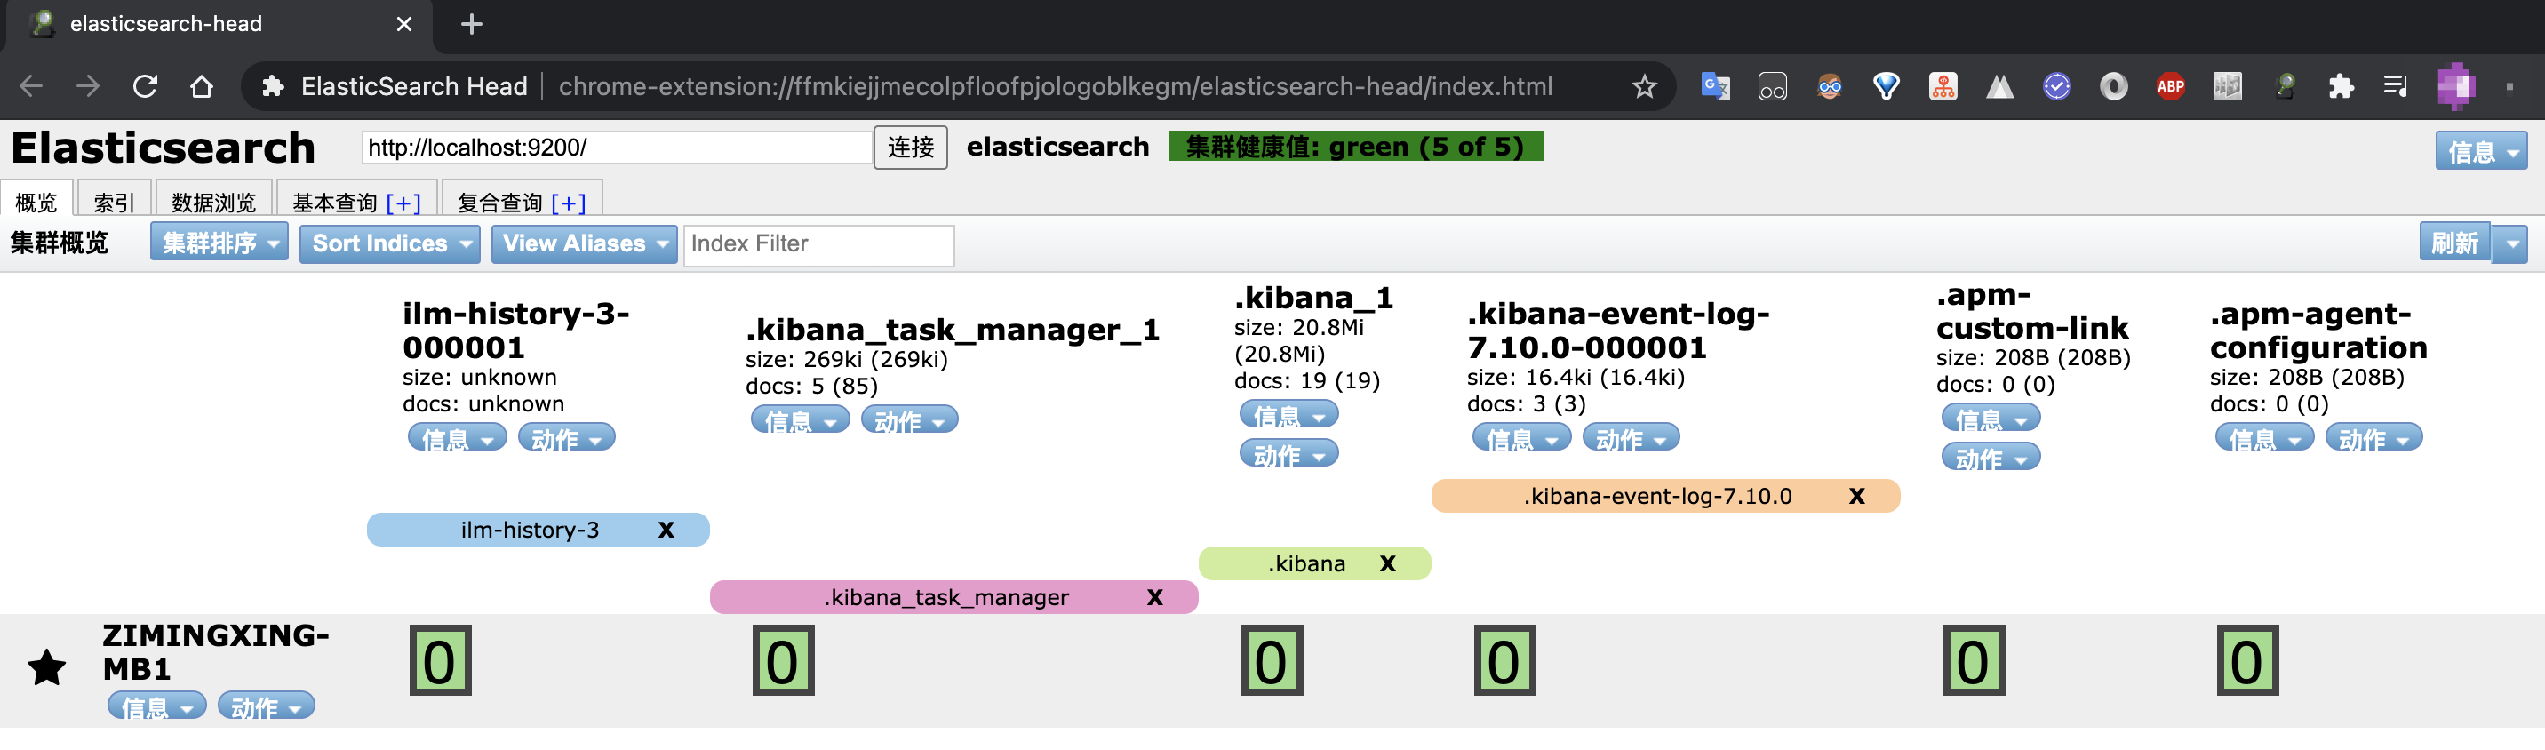Open 信息 menu for node ZIMINGXING-MB1
This screenshot has width=2545, height=750.
coord(157,706)
